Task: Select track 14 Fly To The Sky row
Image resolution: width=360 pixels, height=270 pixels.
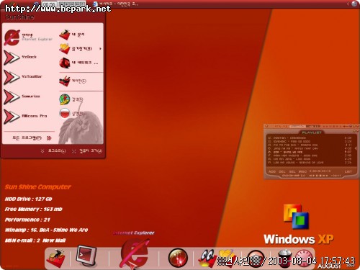Action: 310,145
